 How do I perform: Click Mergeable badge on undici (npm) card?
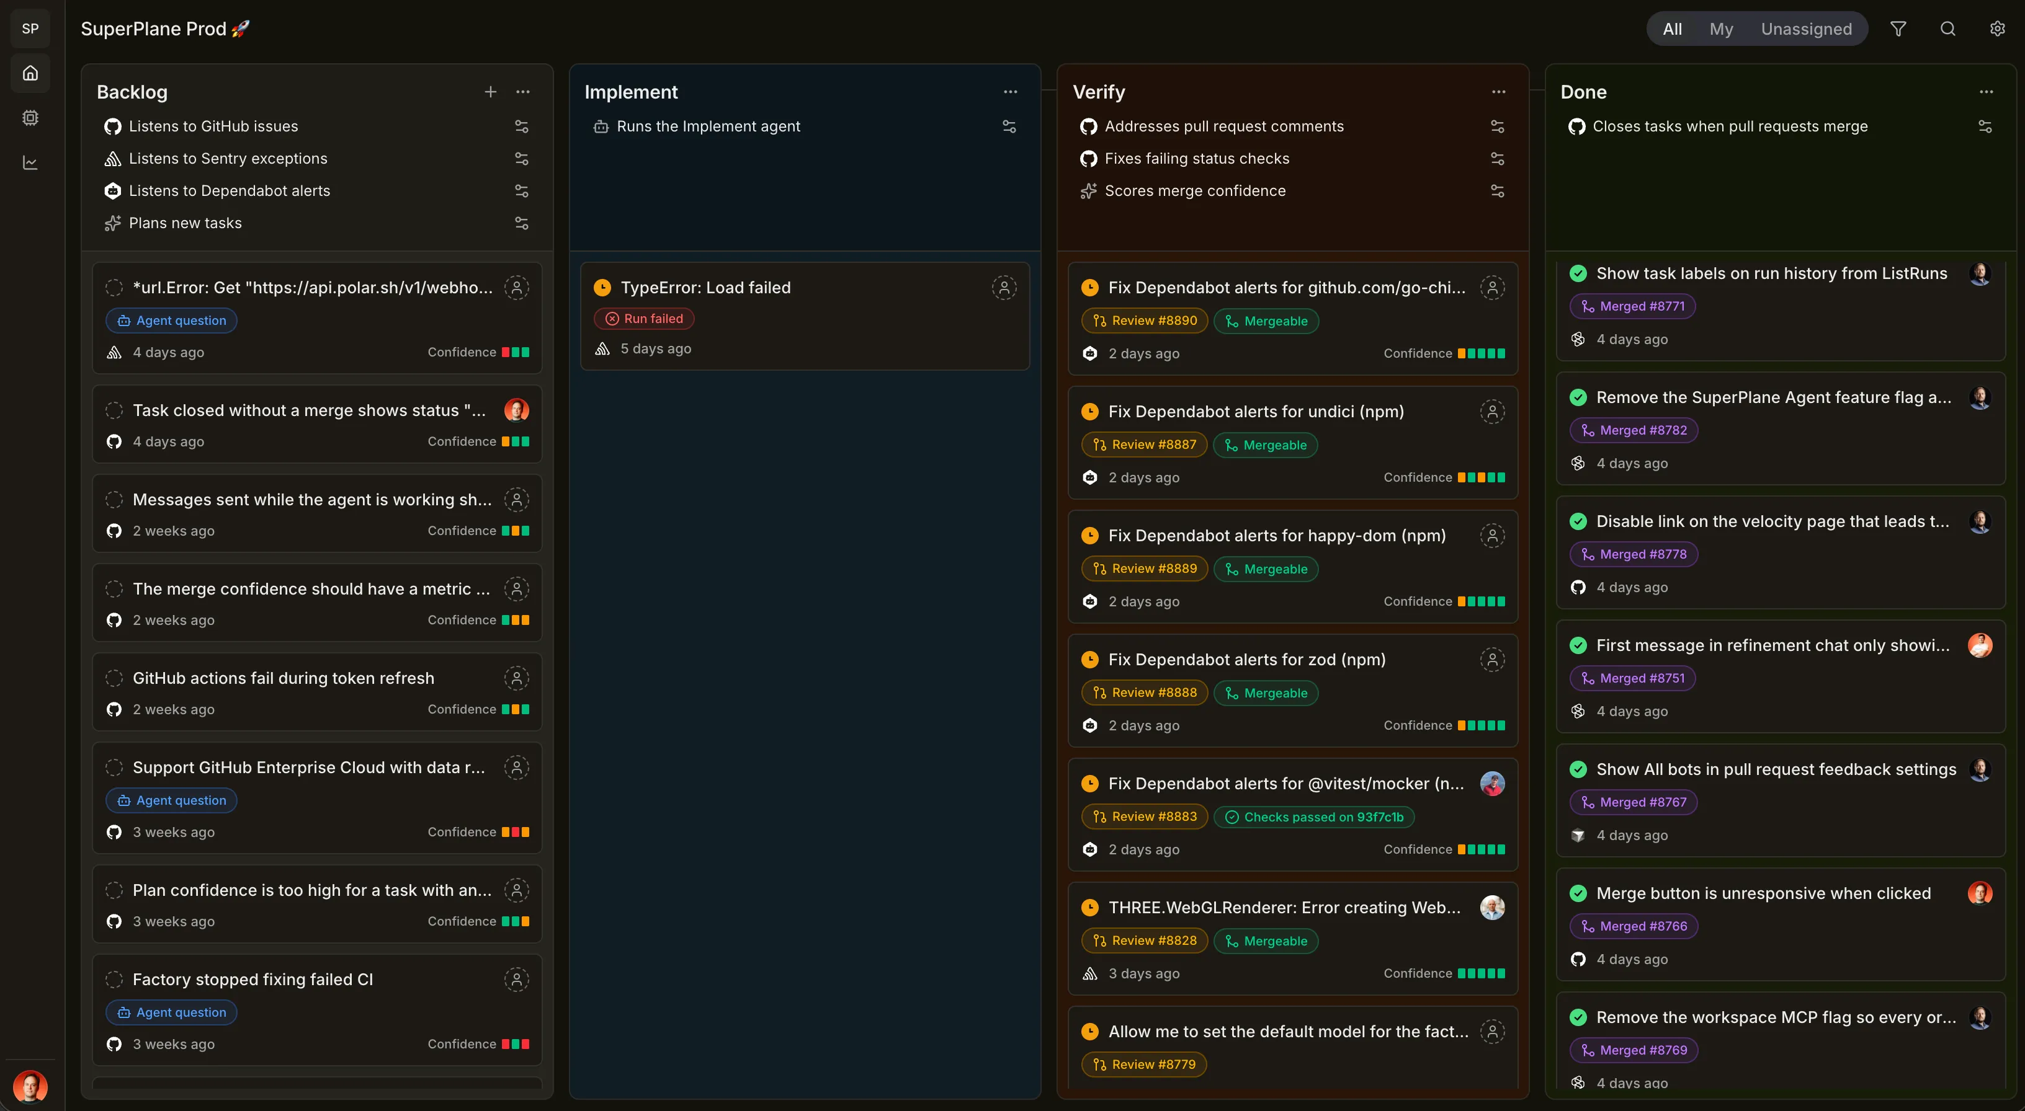(1266, 445)
